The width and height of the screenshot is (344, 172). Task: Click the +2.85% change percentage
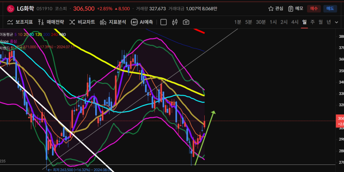point(105,9)
